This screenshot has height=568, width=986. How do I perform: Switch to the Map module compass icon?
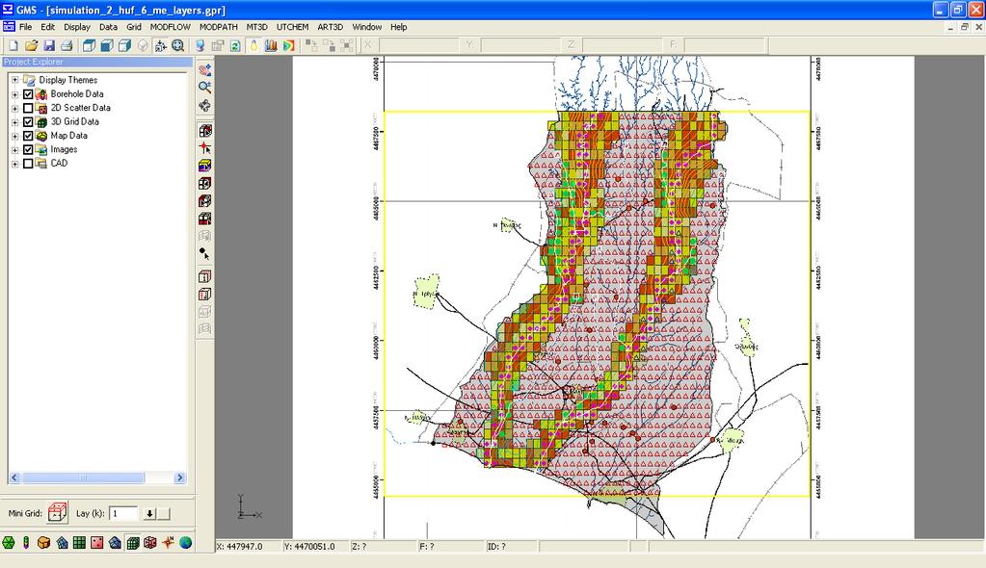[168, 542]
